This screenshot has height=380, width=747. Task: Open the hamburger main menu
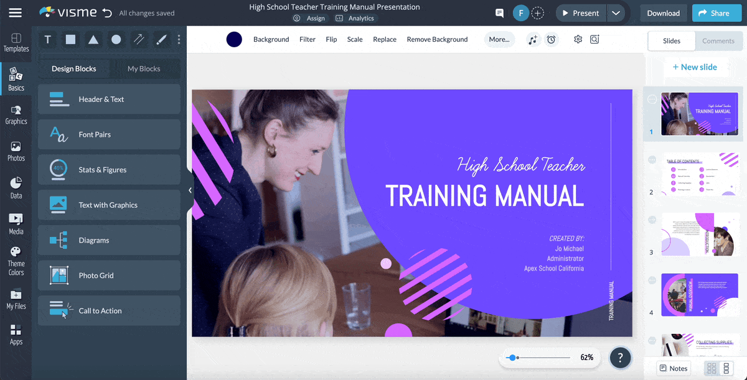(16, 13)
